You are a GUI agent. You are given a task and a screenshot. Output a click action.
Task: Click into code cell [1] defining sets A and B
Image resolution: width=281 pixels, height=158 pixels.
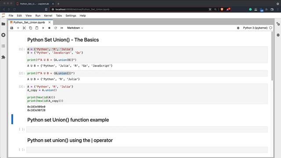click(147, 54)
